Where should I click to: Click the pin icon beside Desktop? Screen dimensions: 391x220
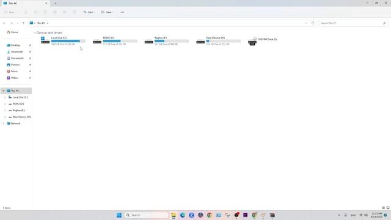(30, 45)
